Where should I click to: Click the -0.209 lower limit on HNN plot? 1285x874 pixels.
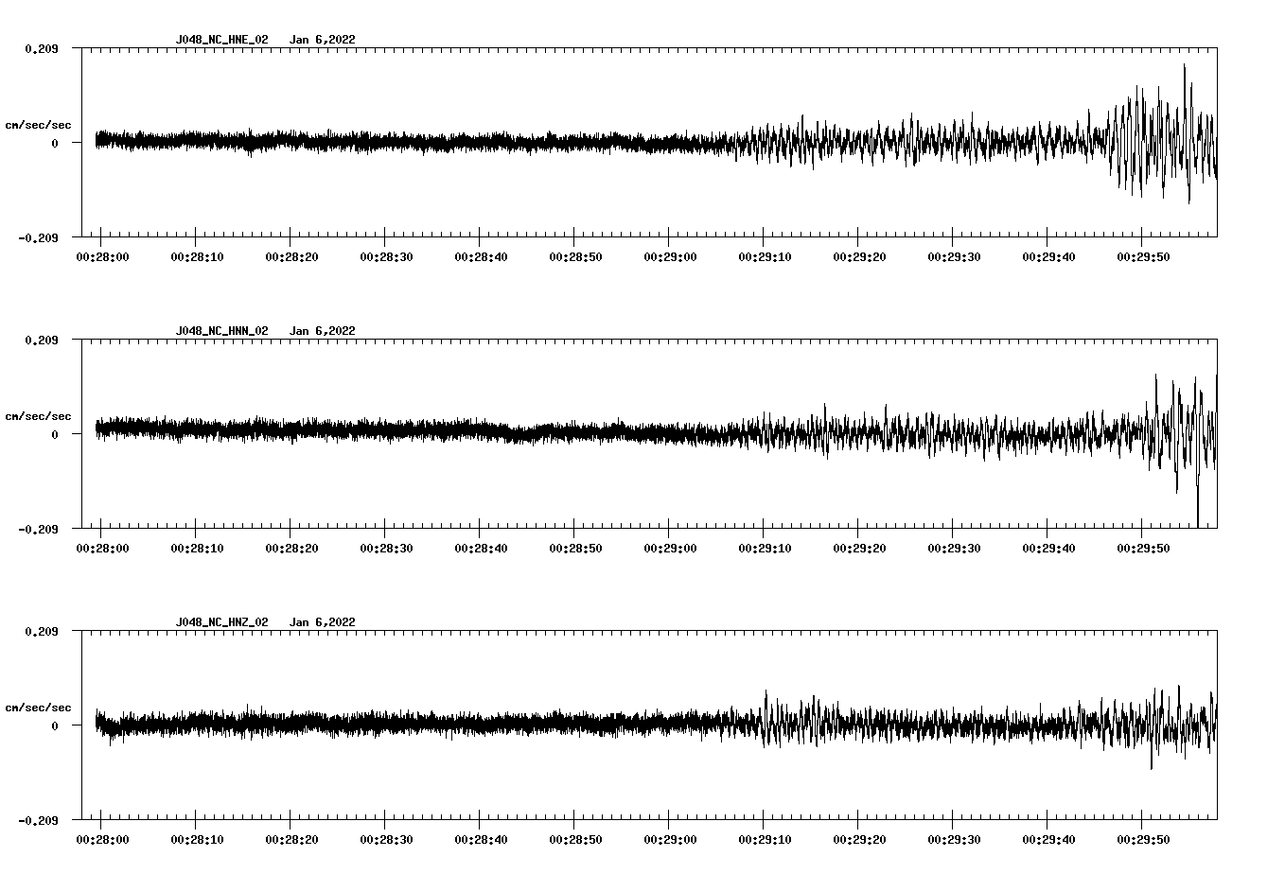click(x=38, y=529)
